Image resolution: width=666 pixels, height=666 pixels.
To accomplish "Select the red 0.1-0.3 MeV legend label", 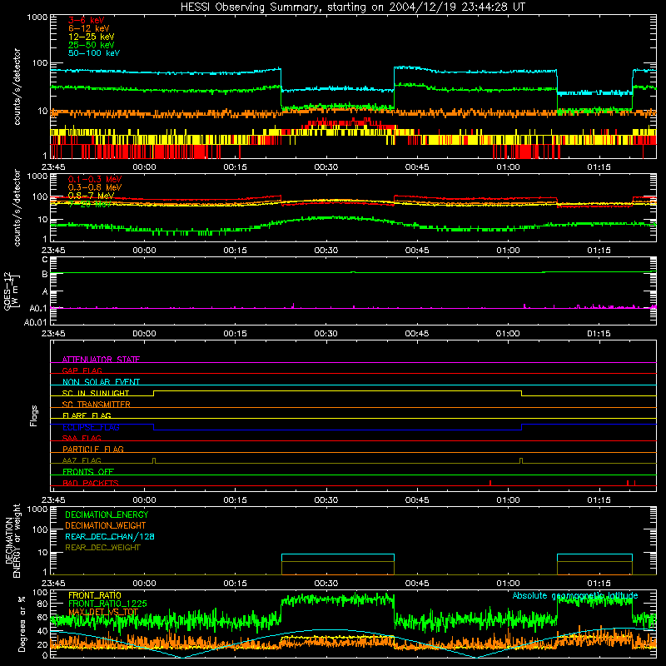I will [x=95, y=179].
